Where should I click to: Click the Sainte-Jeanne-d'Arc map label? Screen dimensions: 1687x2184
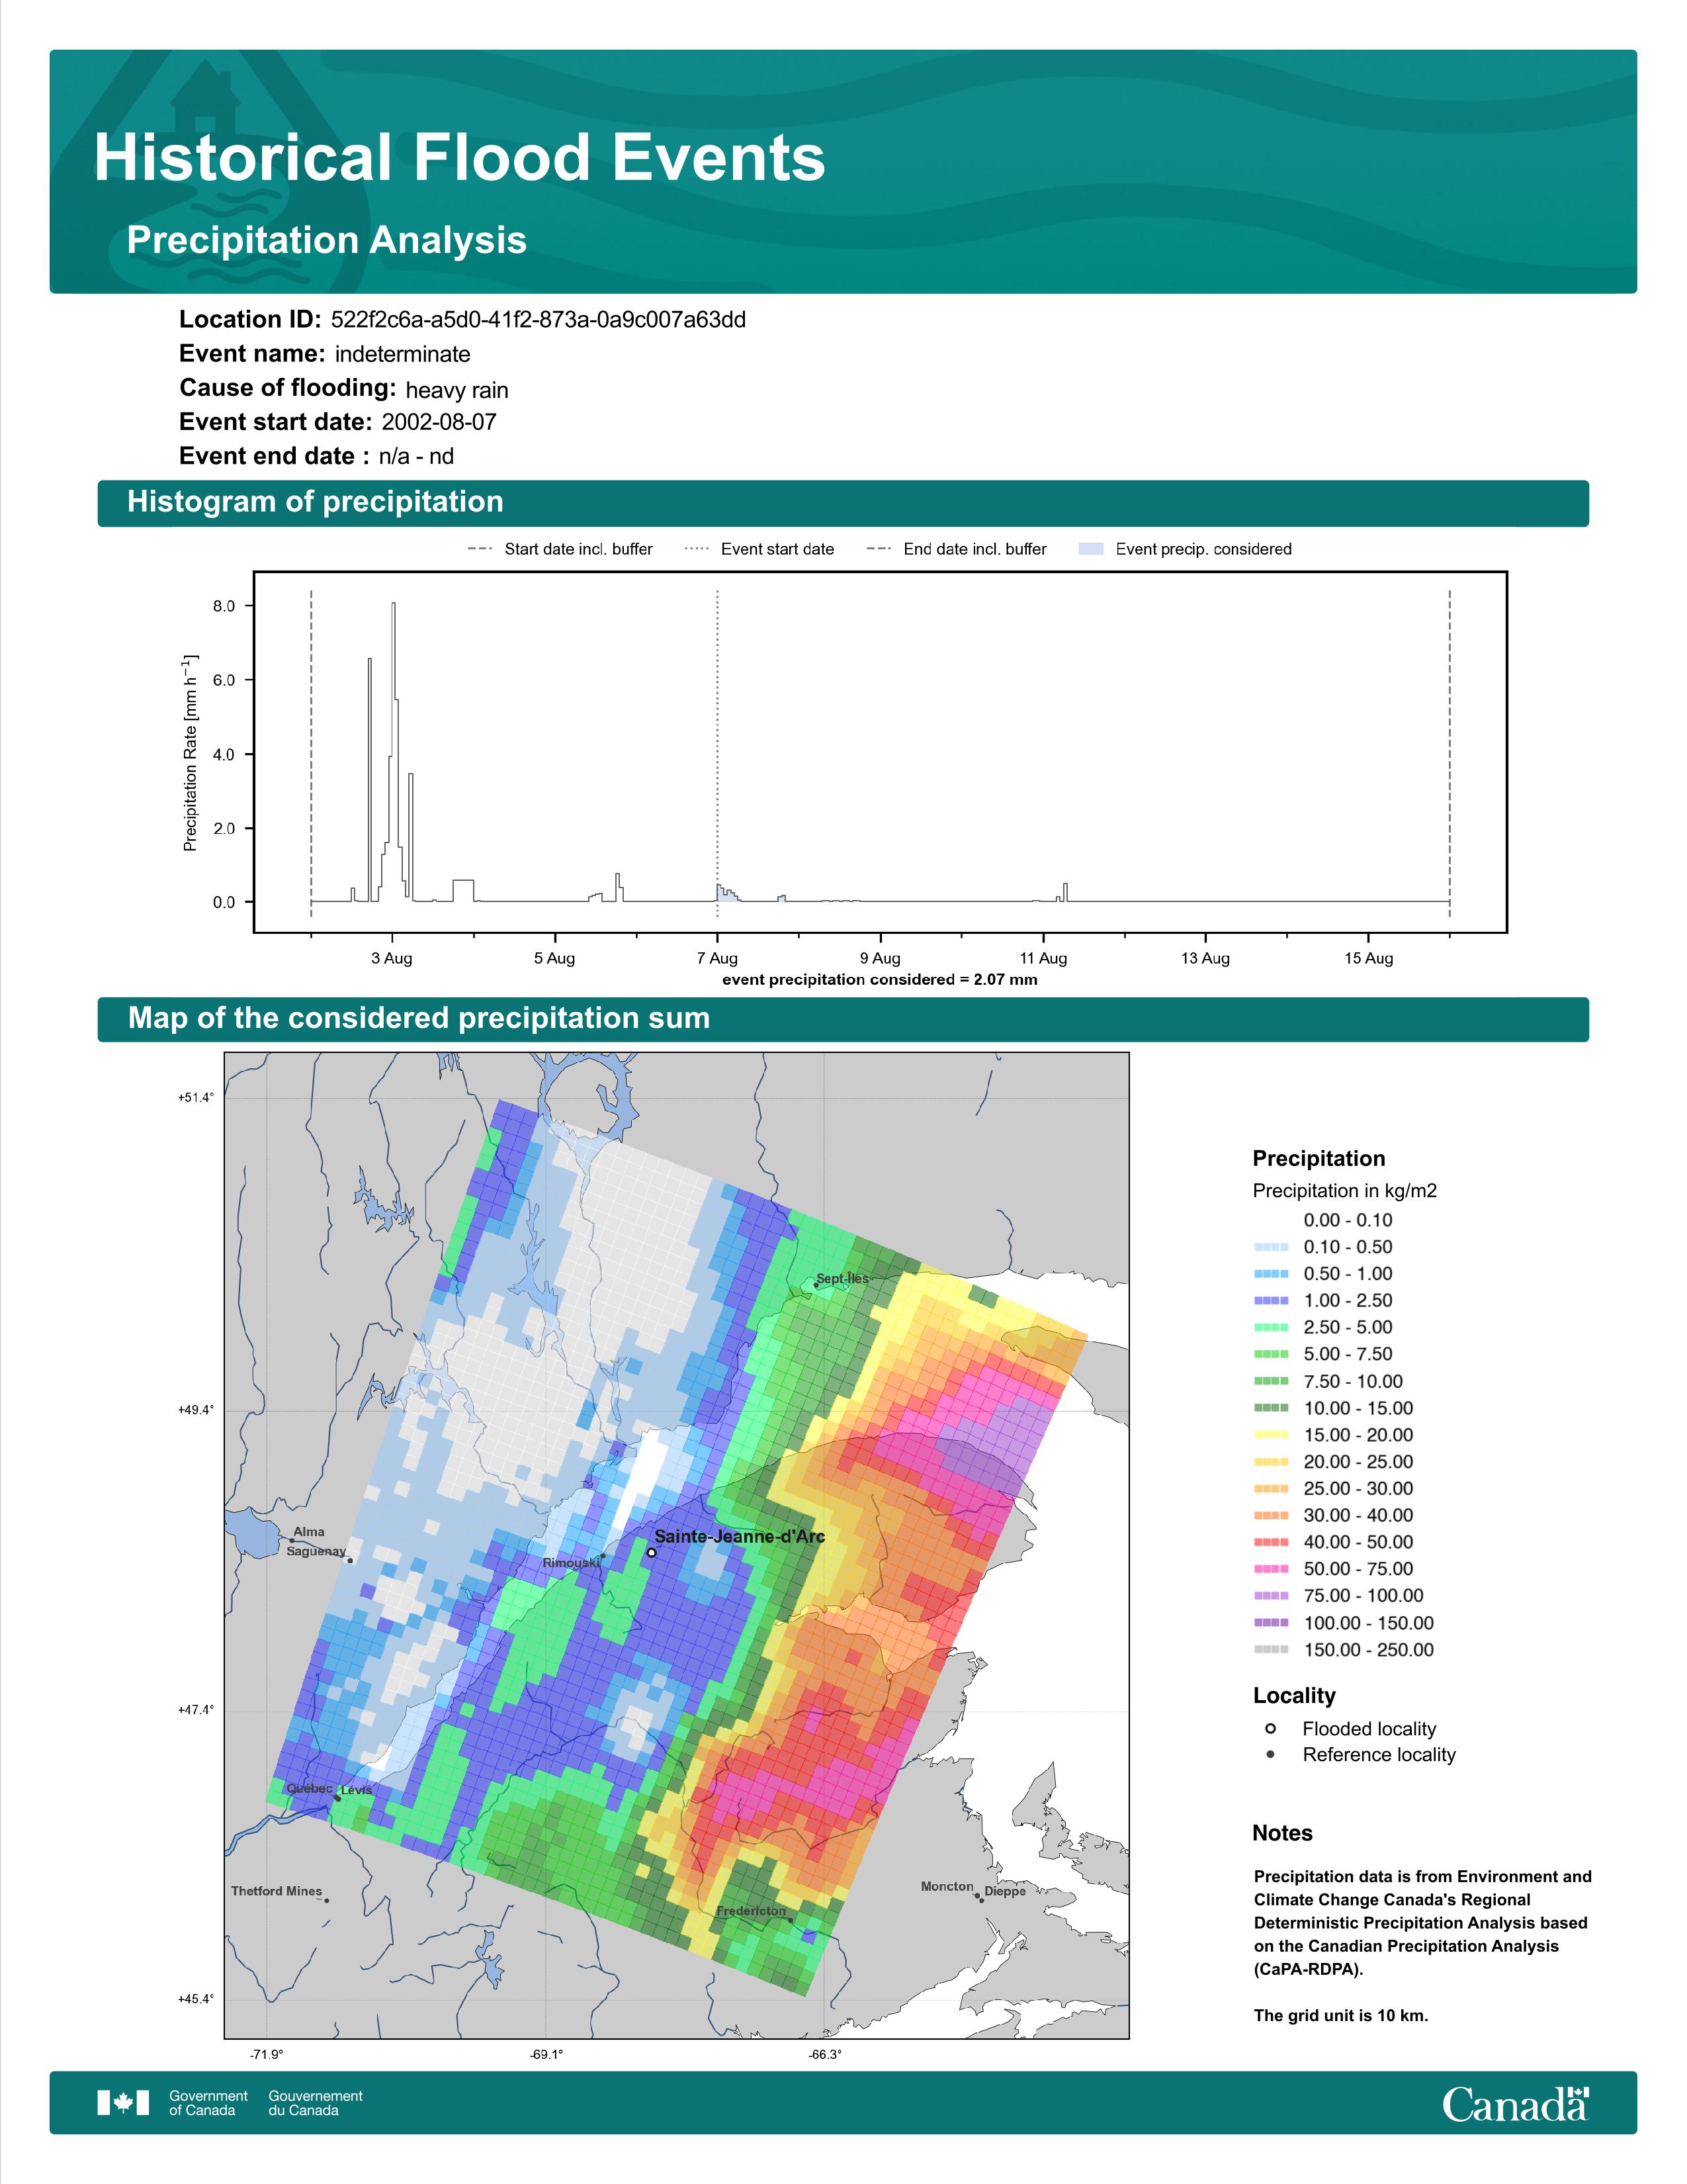click(x=740, y=1536)
